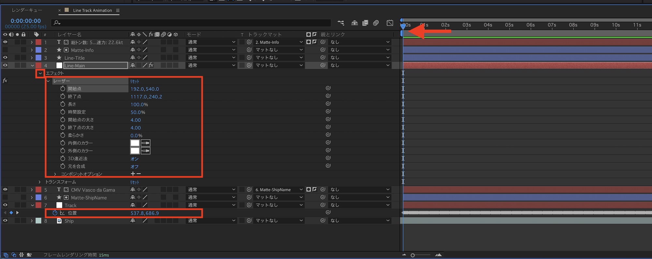The height and width of the screenshot is (259, 652).
Task: Click the frame blending toggle in header
Action: coord(365,23)
